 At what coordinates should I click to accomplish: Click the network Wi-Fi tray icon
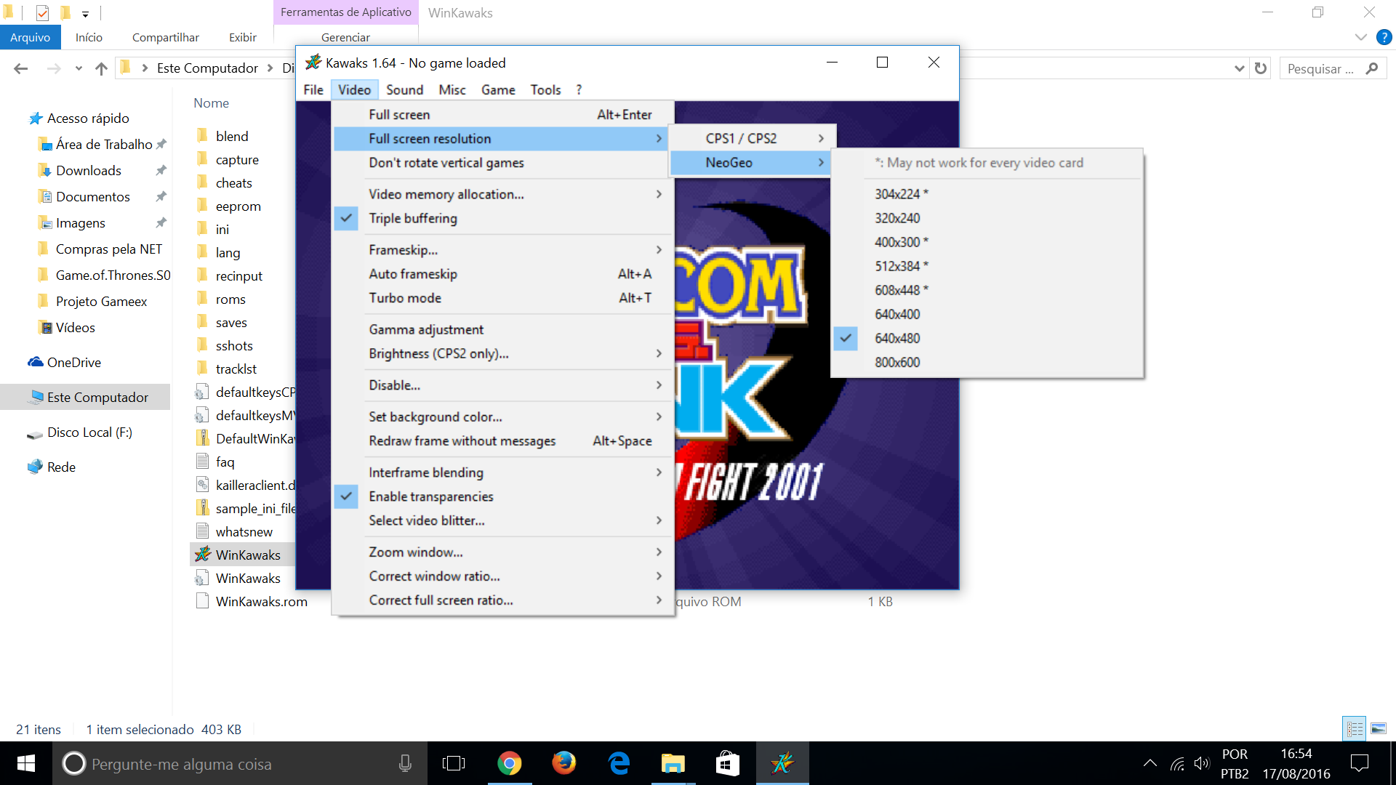click(1177, 763)
